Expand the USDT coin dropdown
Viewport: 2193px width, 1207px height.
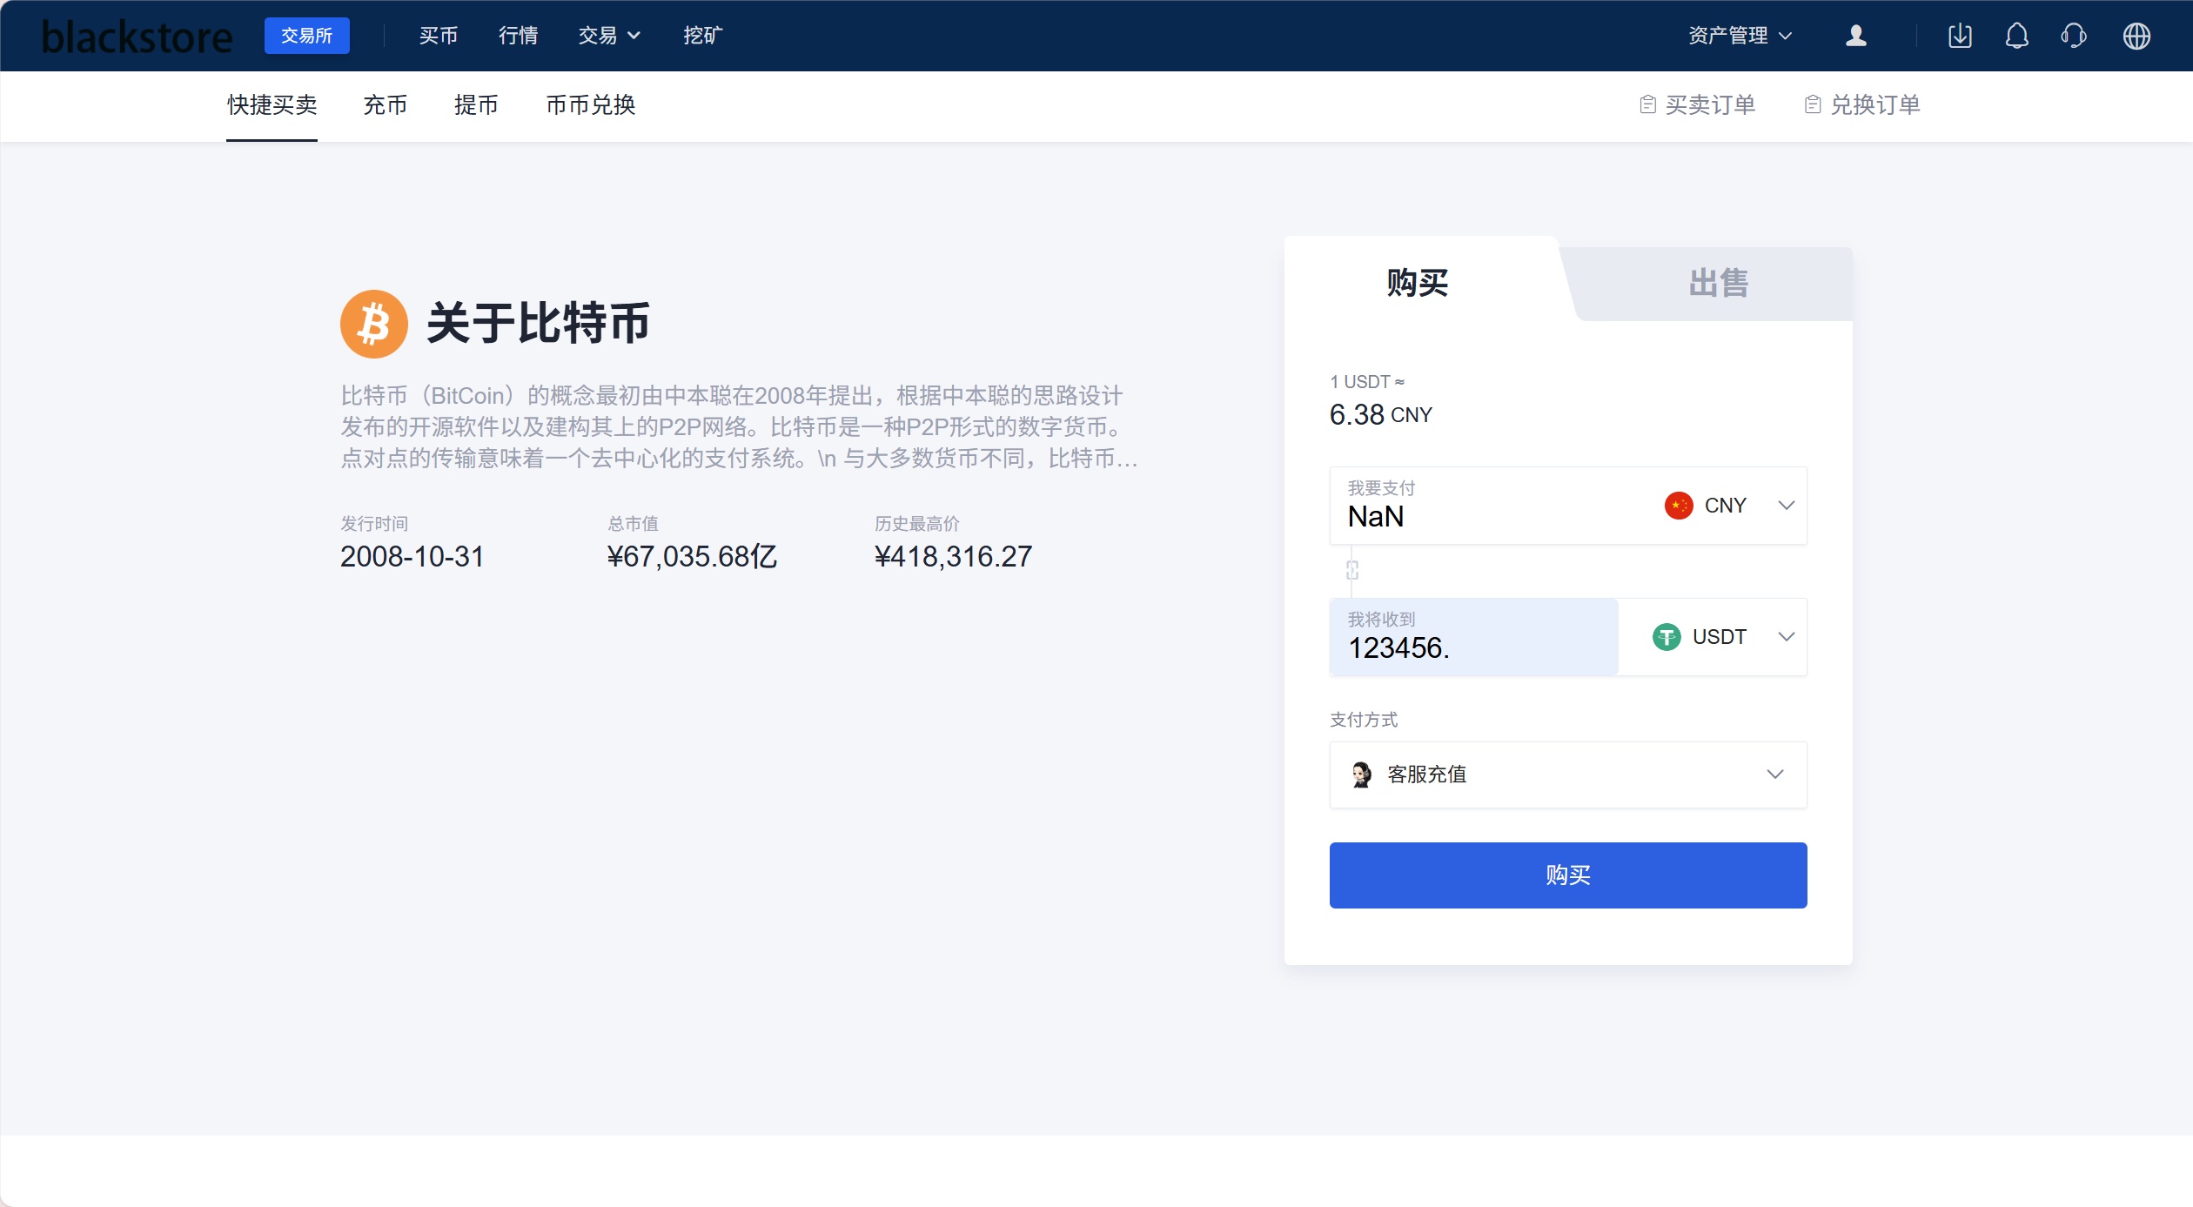click(1721, 637)
